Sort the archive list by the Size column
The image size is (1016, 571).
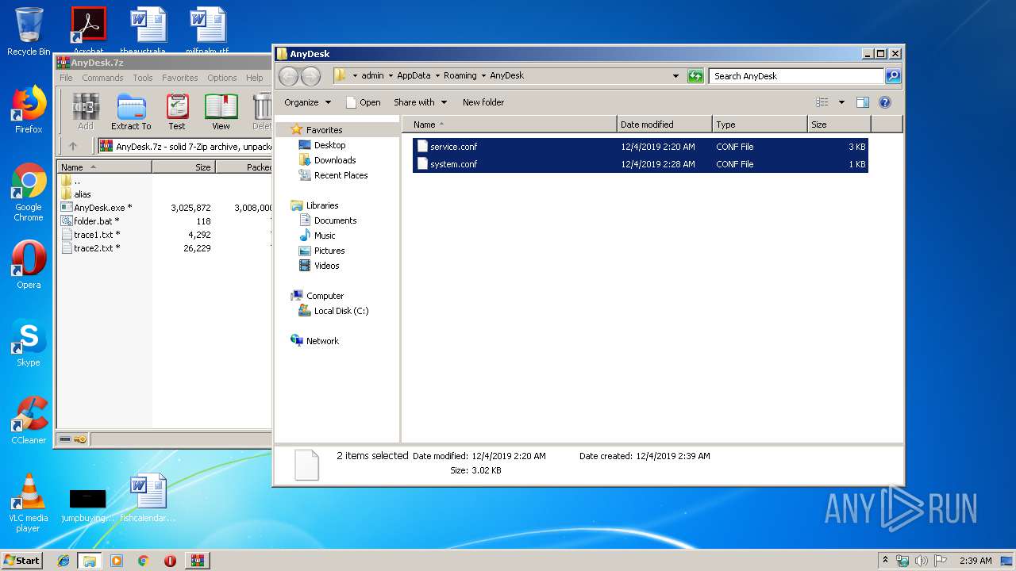(183, 167)
